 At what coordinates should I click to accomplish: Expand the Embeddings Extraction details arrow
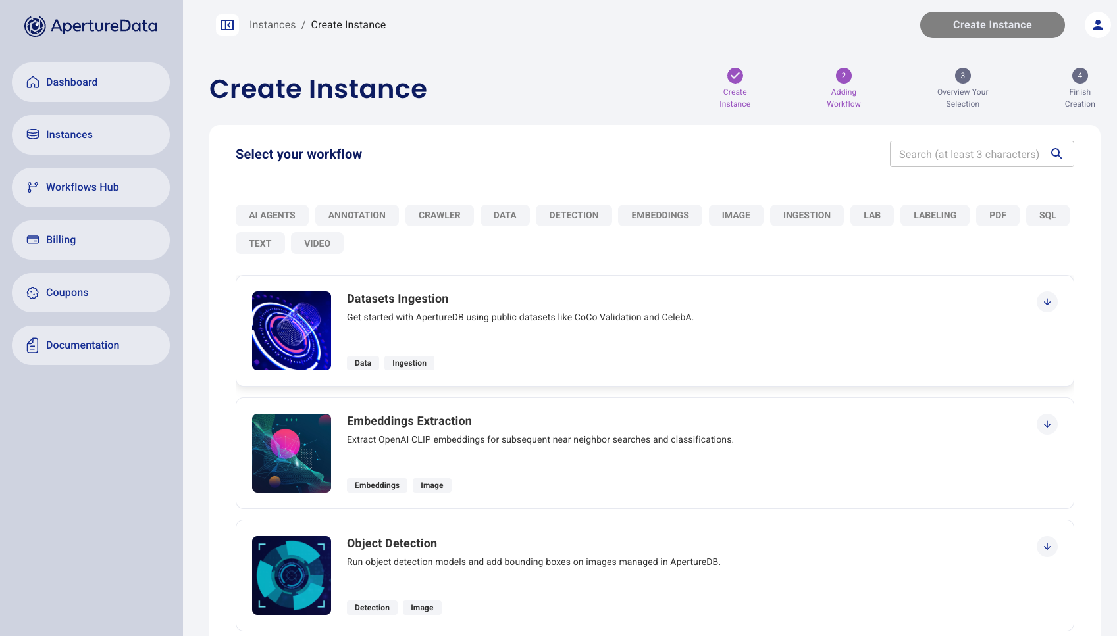[1047, 424]
